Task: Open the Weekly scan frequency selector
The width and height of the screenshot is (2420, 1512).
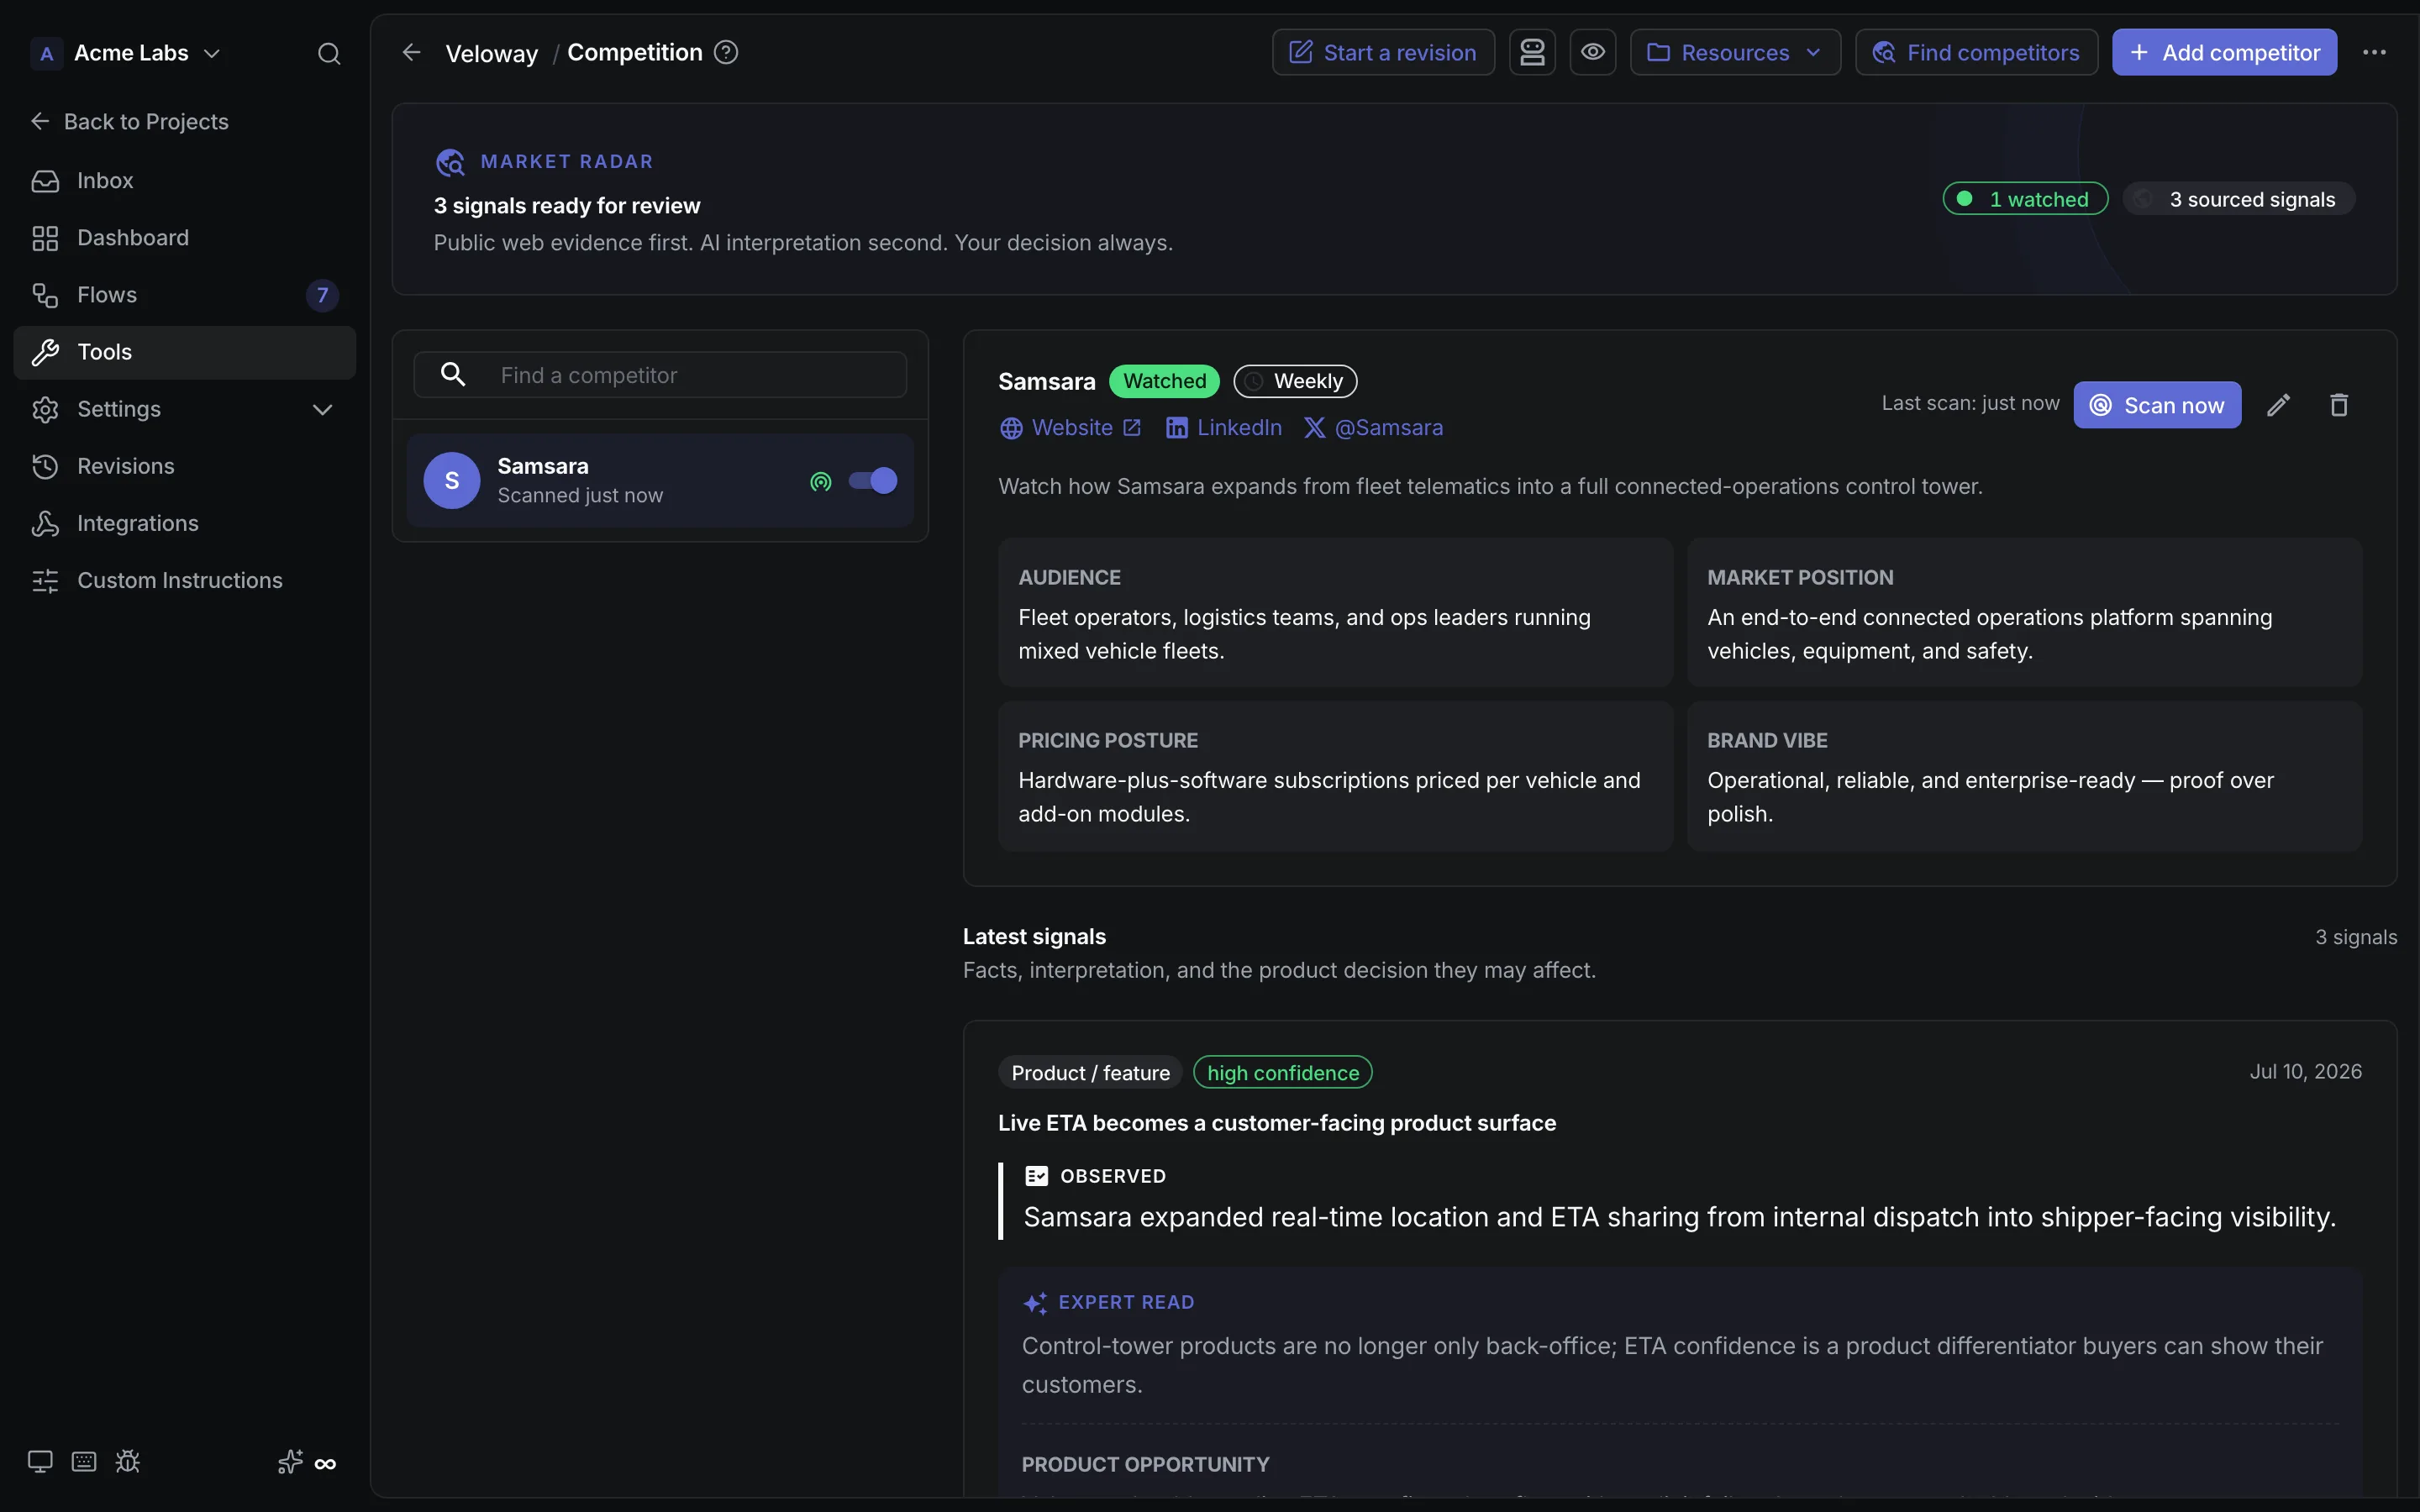Action: tap(1295, 381)
